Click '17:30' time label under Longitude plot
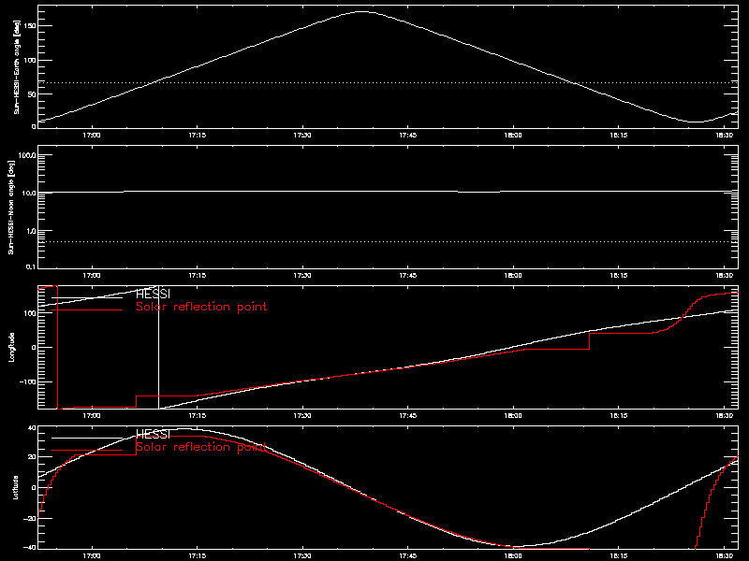Screen dimensions: 749x561 tap(301, 415)
